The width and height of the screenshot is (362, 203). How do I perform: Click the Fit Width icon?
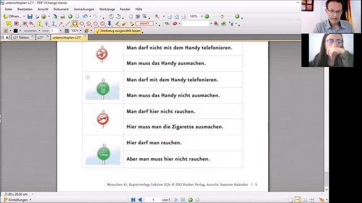[183, 16]
